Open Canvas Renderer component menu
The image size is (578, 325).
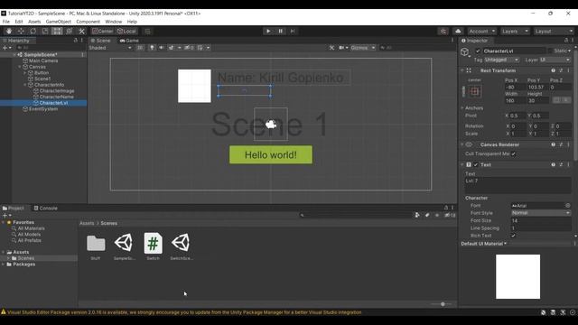(568, 144)
